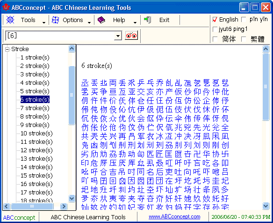Enable the pīn yīn checkbox
273x223 pixels.
[x=244, y=20]
